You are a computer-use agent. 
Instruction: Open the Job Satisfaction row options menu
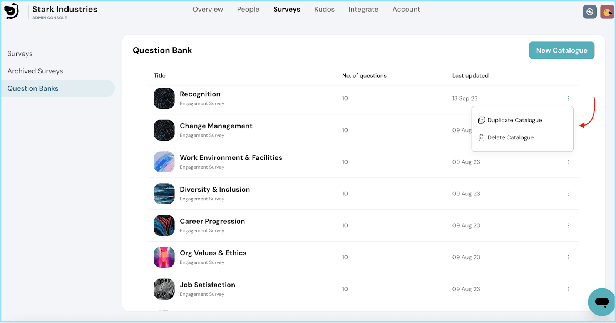click(x=568, y=289)
